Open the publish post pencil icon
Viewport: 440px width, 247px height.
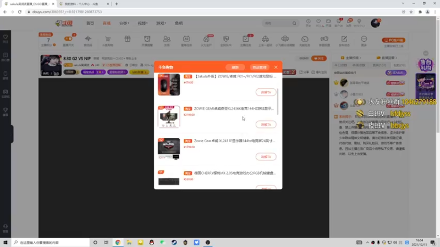point(344,38)
